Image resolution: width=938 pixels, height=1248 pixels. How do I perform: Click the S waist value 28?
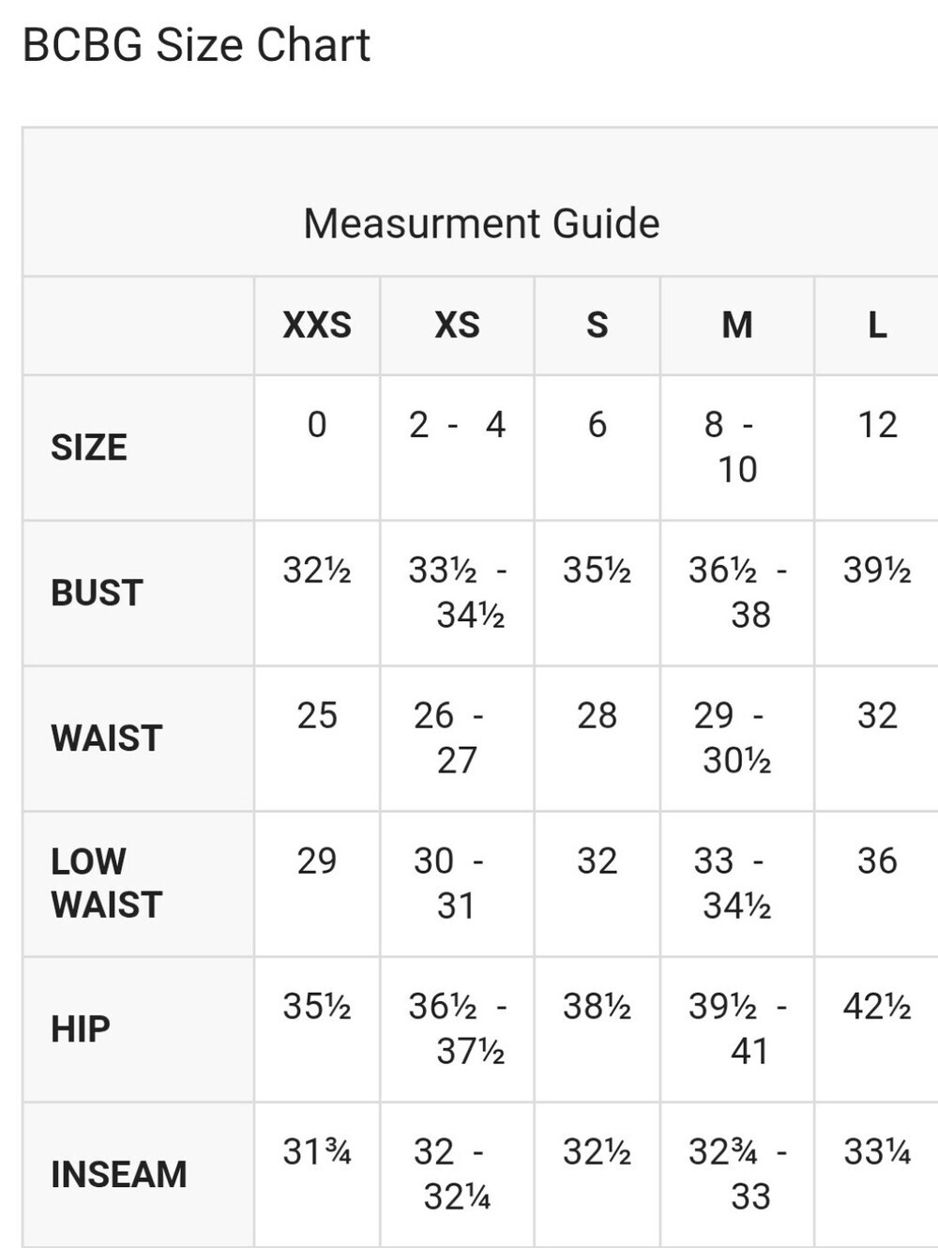pos(597,716)
